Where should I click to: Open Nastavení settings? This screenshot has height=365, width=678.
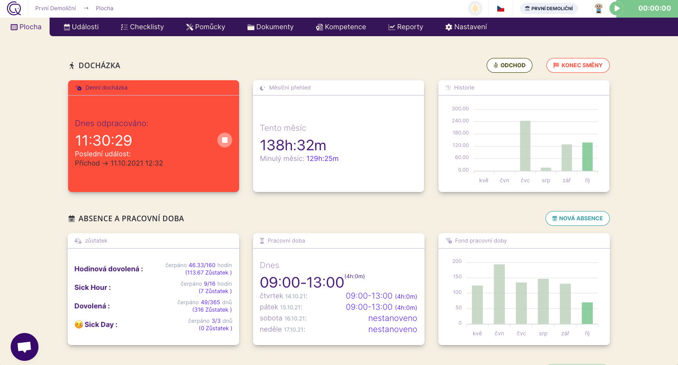tap(466, 27)
